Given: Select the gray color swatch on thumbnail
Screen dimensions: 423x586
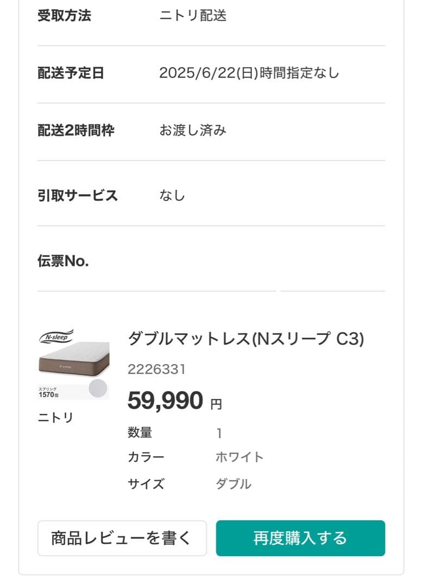Looking at the screenshot, I should pyautogui.click(x=98, y=388).
